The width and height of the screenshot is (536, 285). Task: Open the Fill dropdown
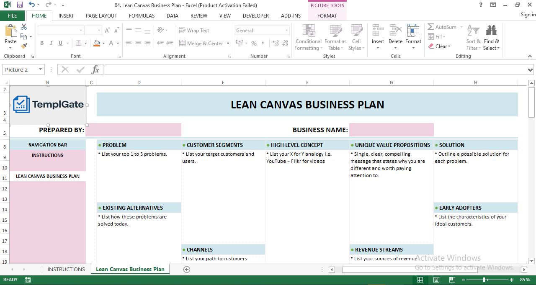coord(436,36)
